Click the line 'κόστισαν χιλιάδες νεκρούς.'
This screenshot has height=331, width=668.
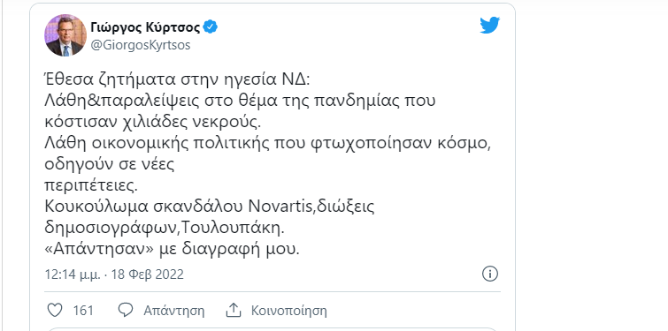(x=152, y=122)
